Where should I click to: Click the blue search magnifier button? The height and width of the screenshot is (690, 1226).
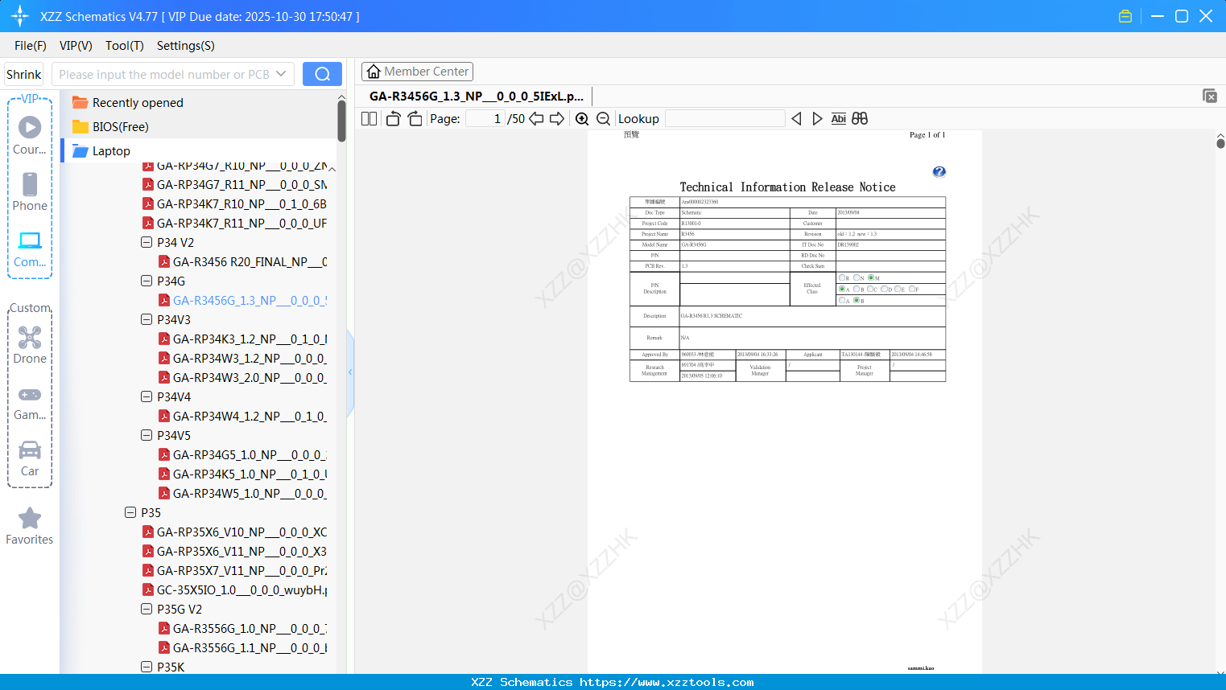[x=322, y=74]
